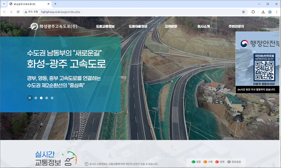Select the fourth slide indicator dot
Viewport: 281px width, 168px height.
coord(52,98)
